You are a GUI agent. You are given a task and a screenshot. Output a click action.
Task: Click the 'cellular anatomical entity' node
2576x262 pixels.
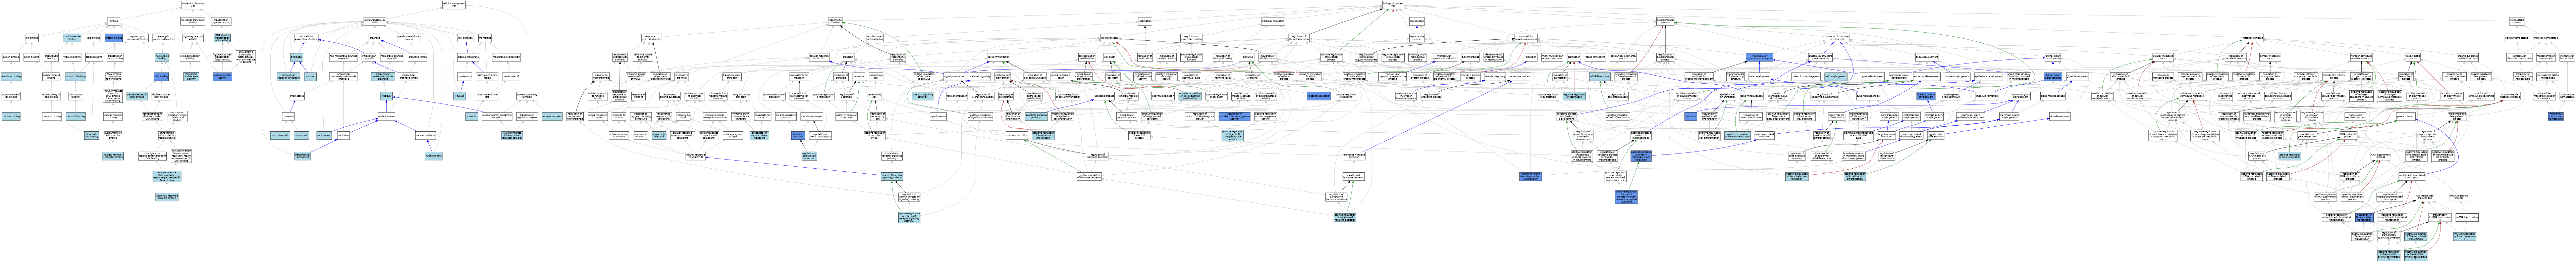[x=375, y=21]
